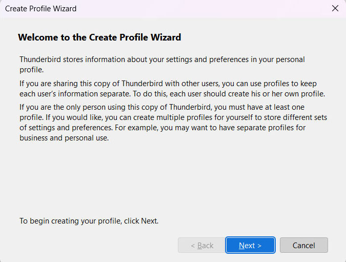
Task: Click the lone word 'profile.' ending first paragraph
Action: point(31,69)
